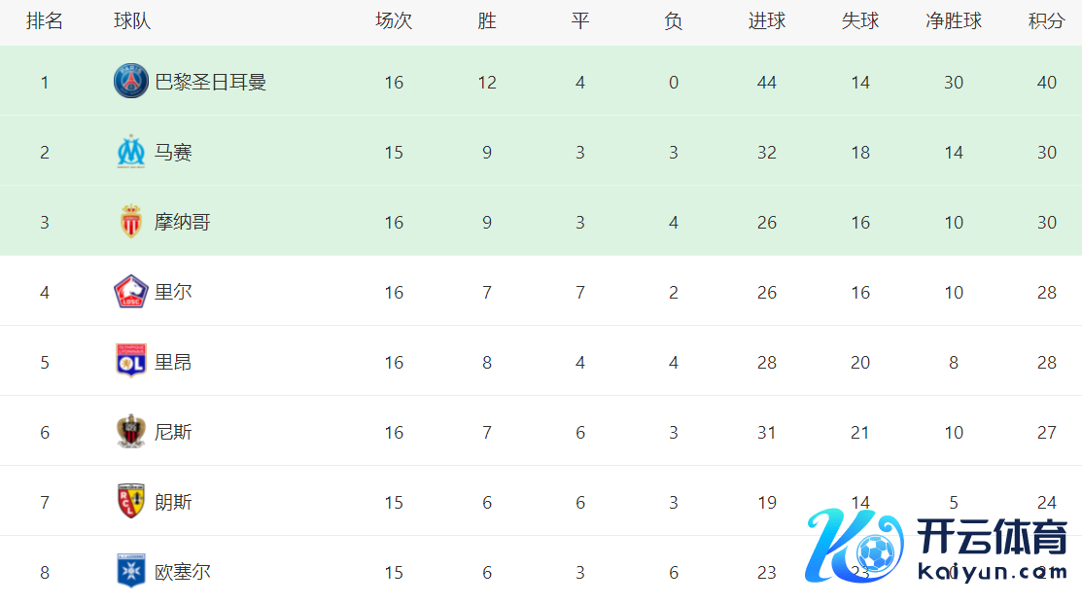This screenshot has width=1082, height=604.
Task: Click the 欧塞尔 team name
Action: [x=182, y=573]
